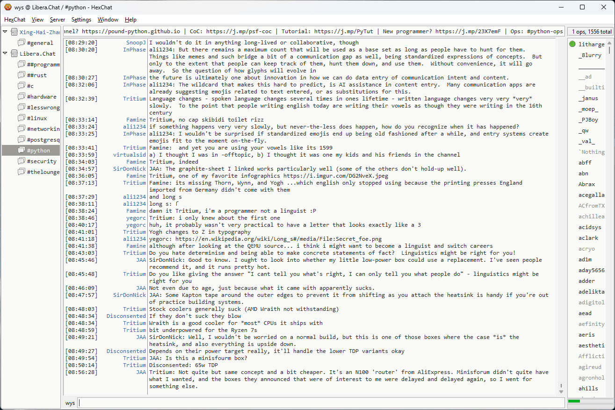Click the green lag meter bar
This screenshot has width=615, height=410.
574,401
